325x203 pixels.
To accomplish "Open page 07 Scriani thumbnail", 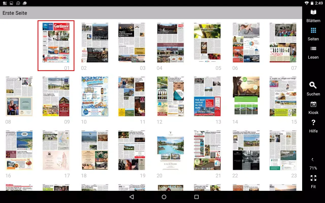I will coord(283,43).
